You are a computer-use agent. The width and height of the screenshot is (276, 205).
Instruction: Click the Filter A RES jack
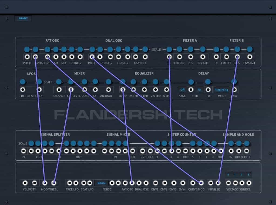[x=190, y=57]
